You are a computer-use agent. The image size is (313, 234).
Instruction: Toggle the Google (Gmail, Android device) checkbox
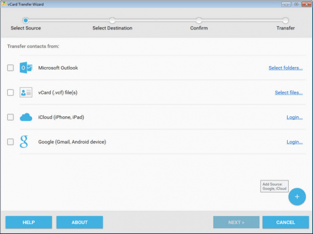click(x=10, y=142)
